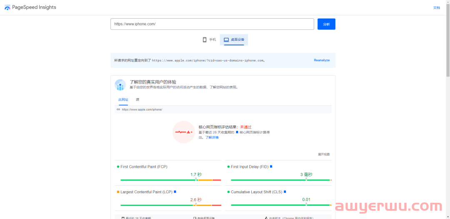Select the 源 (origin) tab

coord(138,100)
